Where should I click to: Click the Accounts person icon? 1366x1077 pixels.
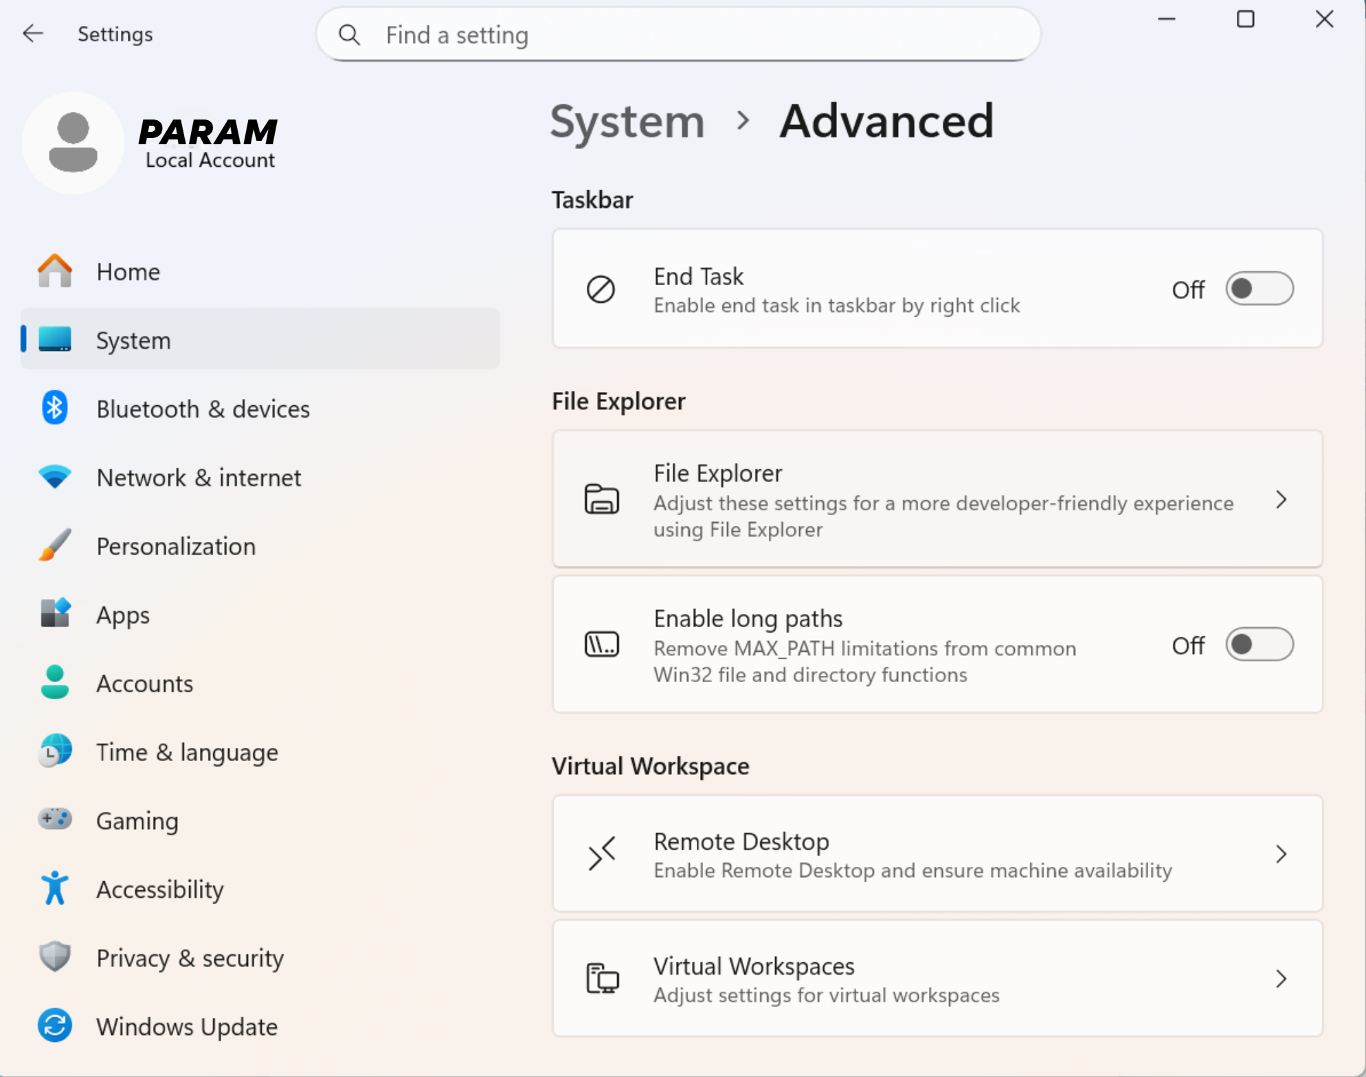pyautogui.click(x=55, y=682)
